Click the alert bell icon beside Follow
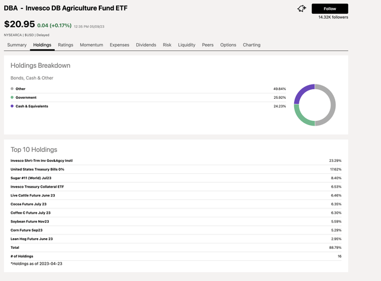 302,9
